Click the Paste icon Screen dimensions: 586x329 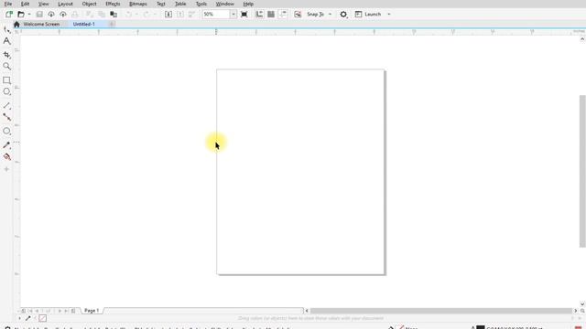click(114, 15)
